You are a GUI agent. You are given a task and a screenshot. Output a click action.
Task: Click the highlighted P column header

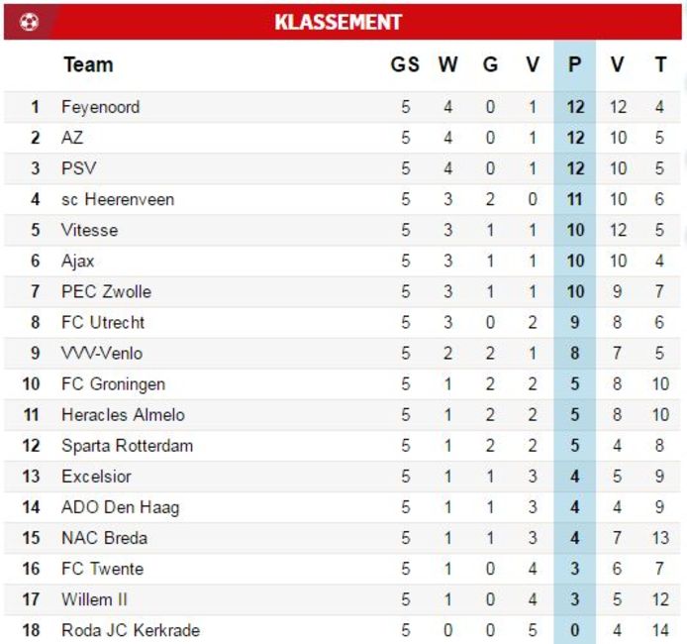[x=575, y=64]
